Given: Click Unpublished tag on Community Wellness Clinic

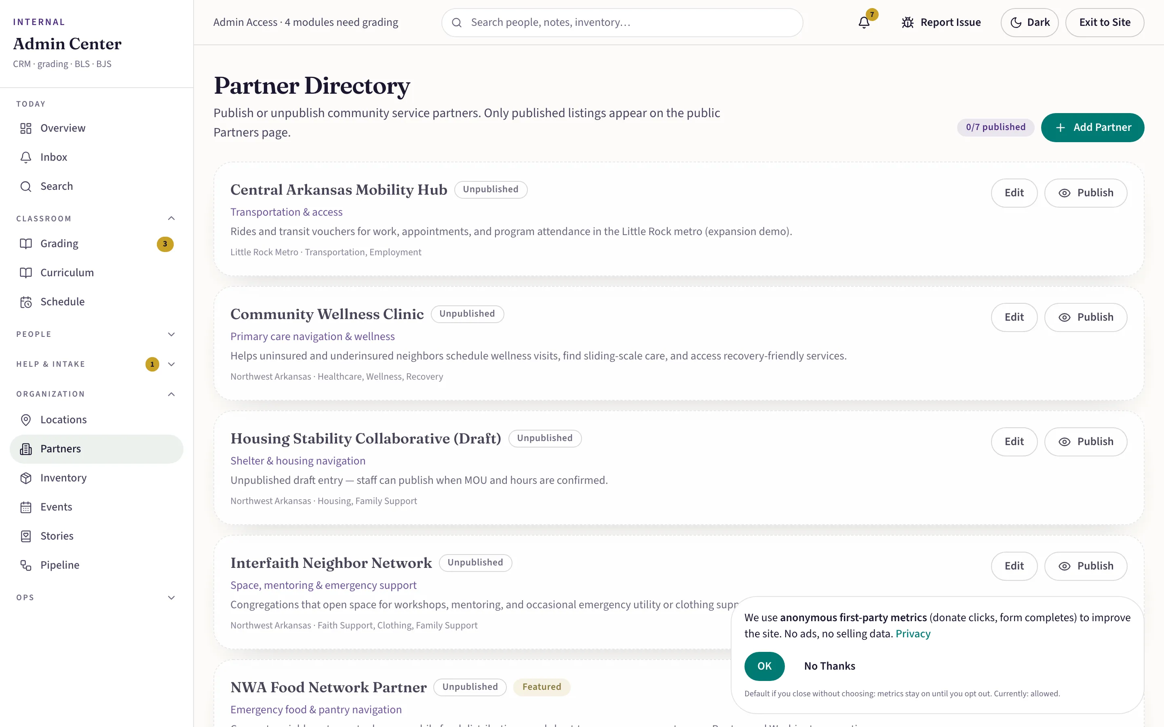Looking at the screenshot, I should pyautogui.click(x=467, y=314).
